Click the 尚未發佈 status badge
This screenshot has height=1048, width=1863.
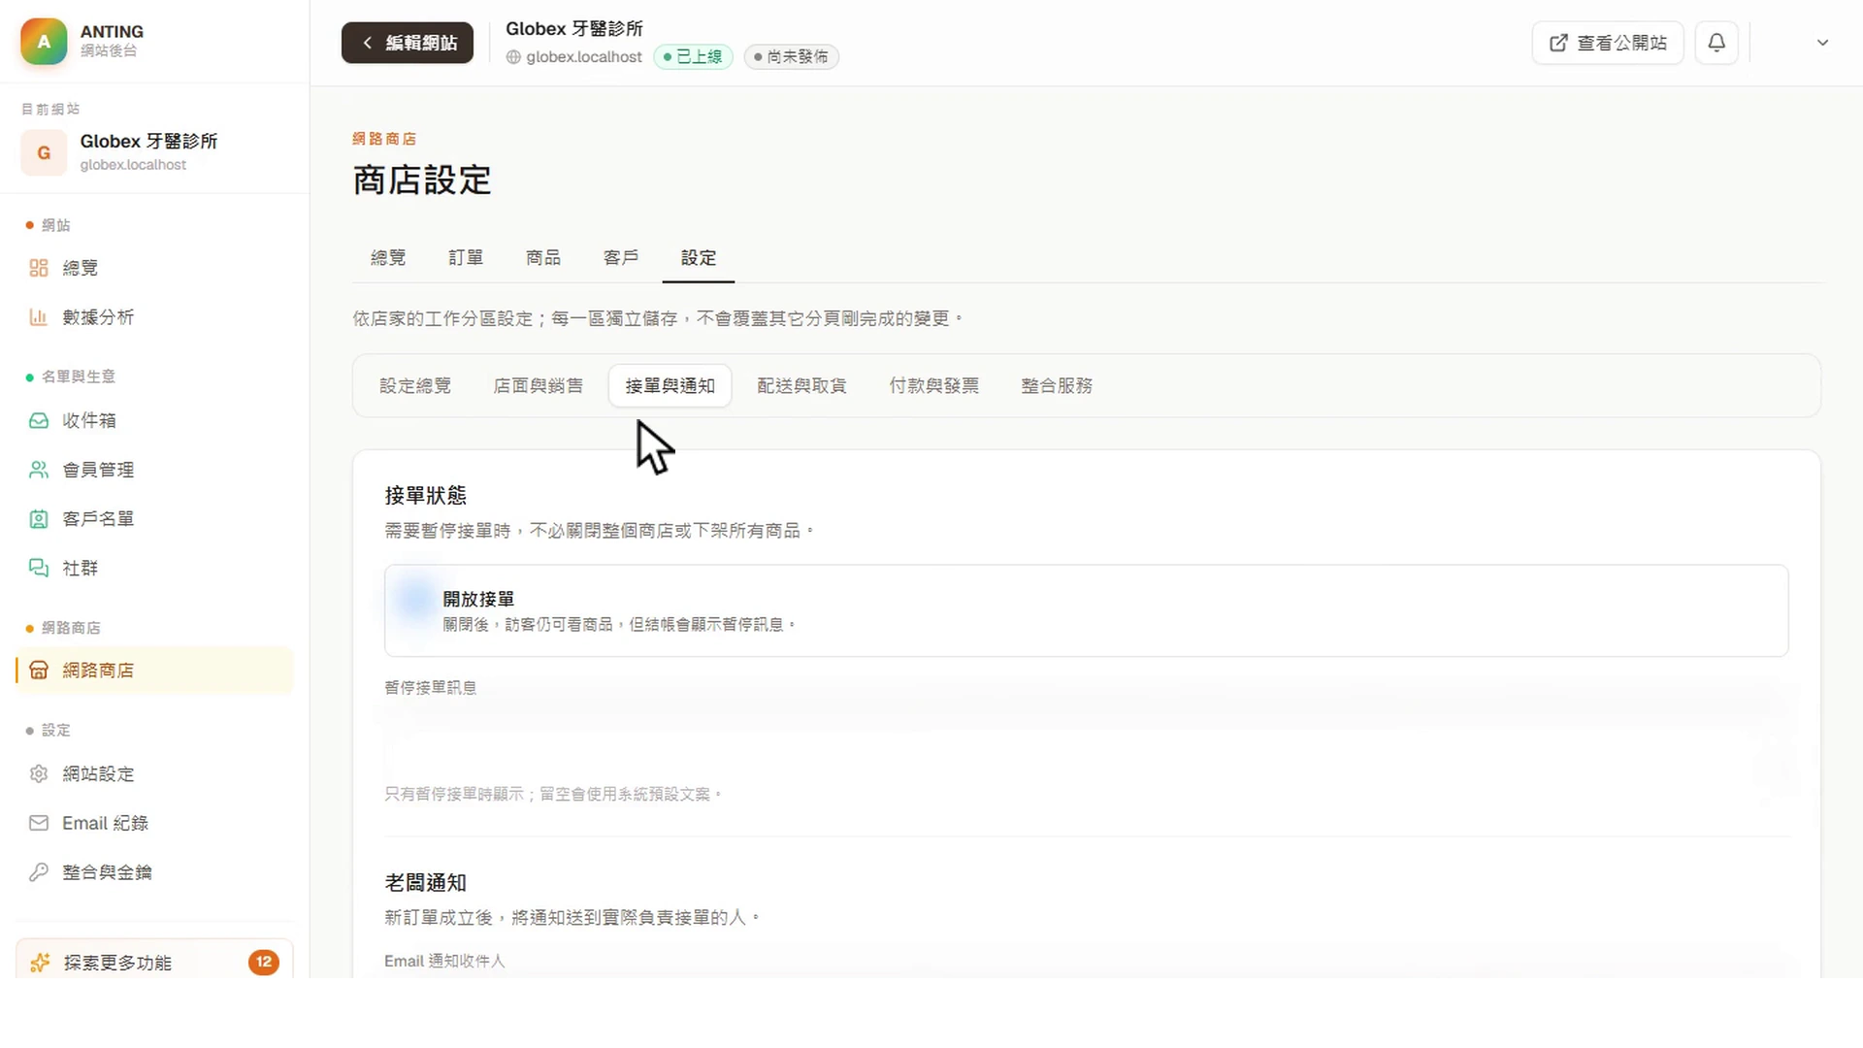791,57
